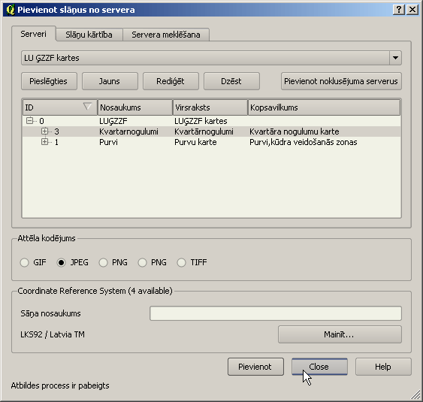Collapse the LUĢZZF root node

[x=29, y=120]
